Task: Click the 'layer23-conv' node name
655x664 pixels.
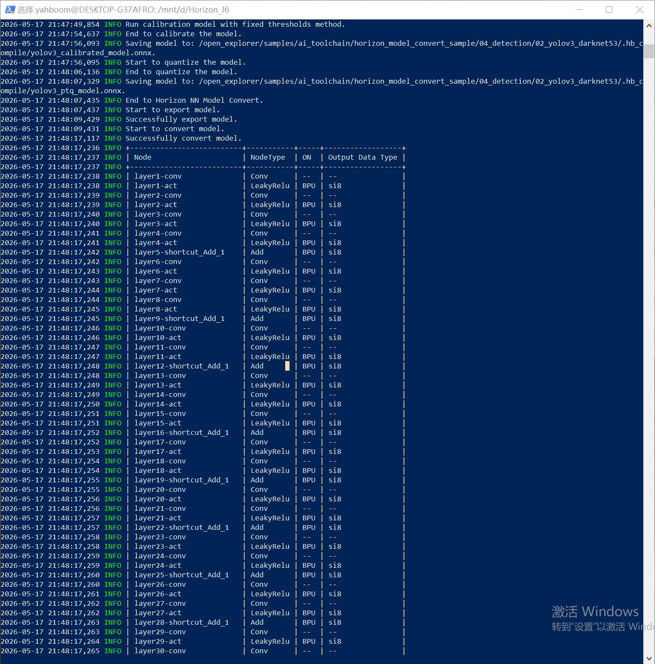Action: click(x=160, y=537)
